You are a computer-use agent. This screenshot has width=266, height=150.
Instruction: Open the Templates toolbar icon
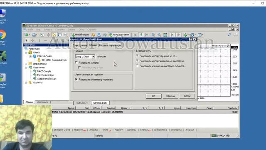(x=199, y=35)
